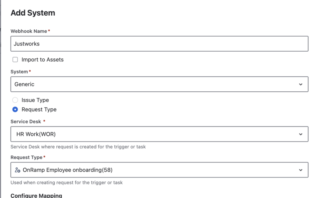Open the HR Work(WOR) service desk dropdown
Viewport: 314px width, 198px height.
click(x=159, y=134)
